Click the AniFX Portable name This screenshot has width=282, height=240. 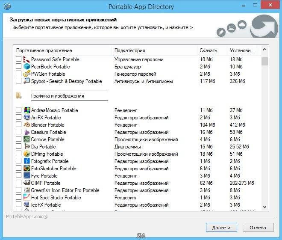(x=46, y=118)
